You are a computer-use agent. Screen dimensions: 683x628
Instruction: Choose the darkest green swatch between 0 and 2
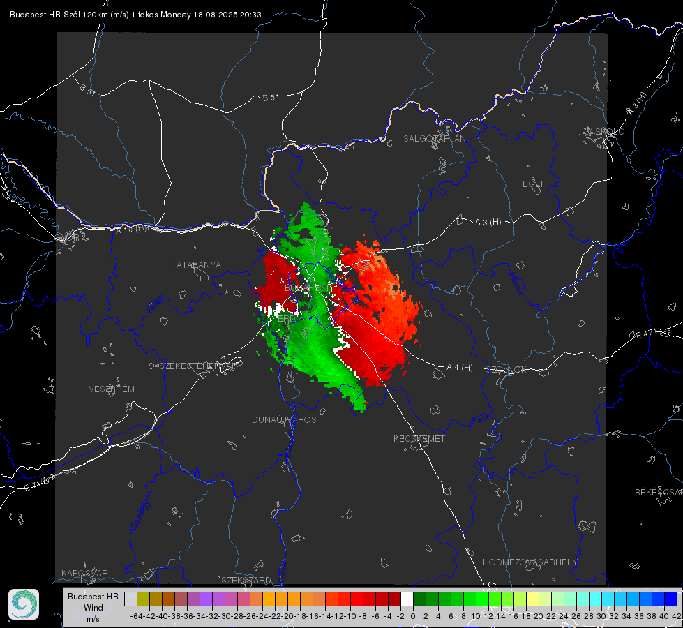click(x=419, y=599)
